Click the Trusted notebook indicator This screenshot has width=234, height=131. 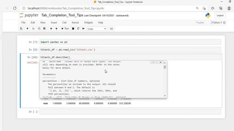pyautogui.click(x=200, y=23)
